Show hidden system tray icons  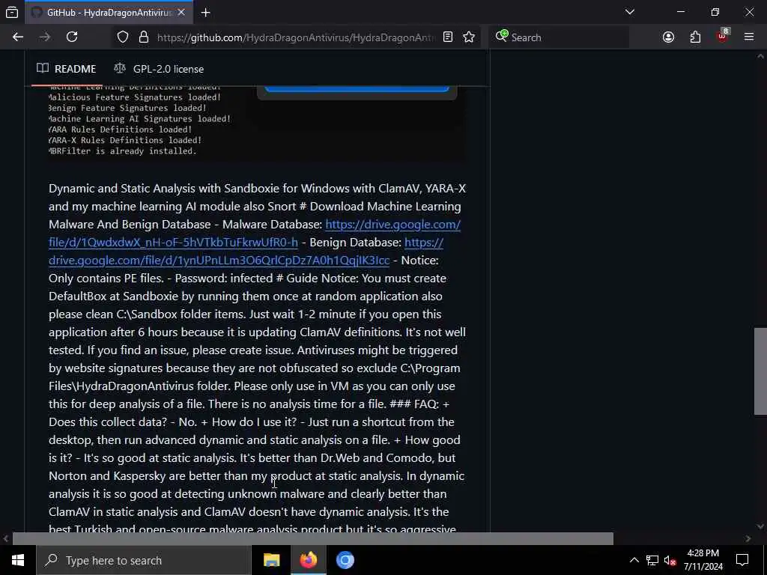point(634,560)
